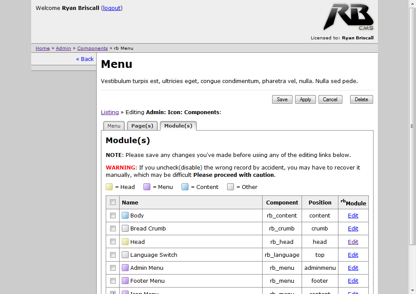Click the RB CMS logo
This screenshot has height=294, width=416.
348,17
